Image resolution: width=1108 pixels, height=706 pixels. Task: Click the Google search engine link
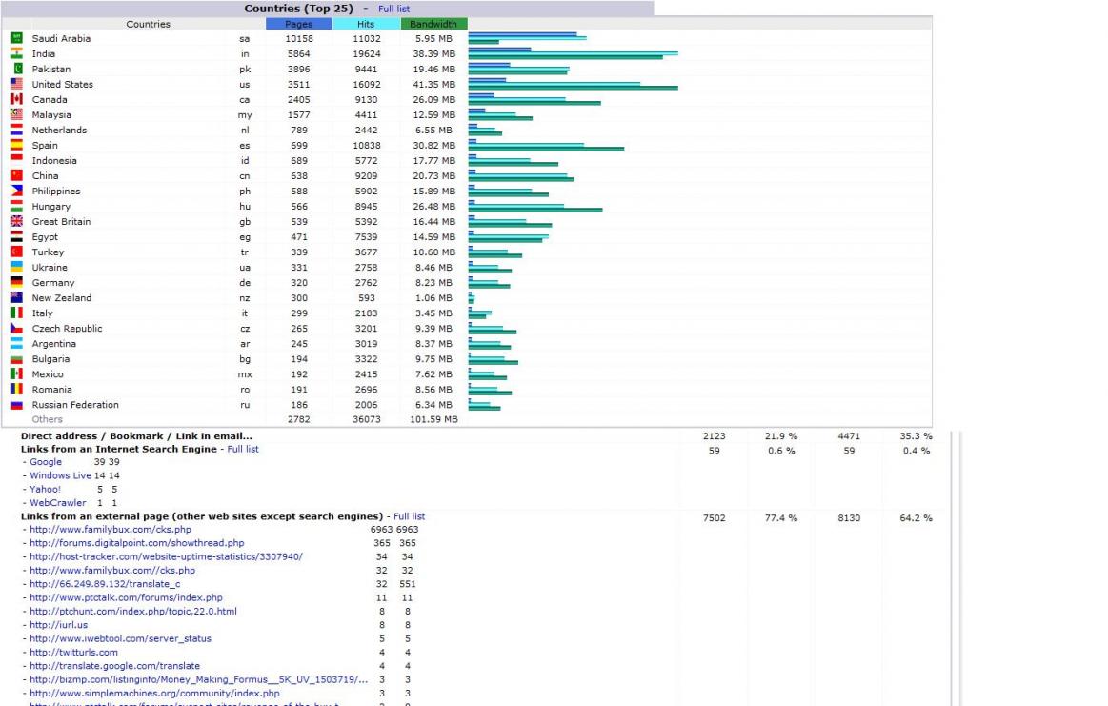[x=46, y=462]
